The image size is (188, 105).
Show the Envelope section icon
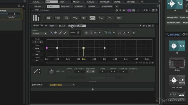93,18
